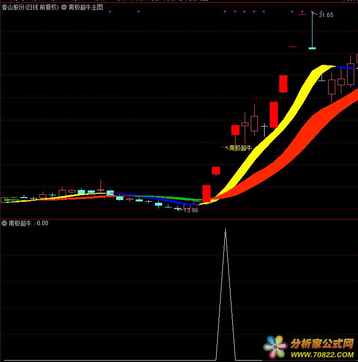This screenshot has height=362, width=358.
Task: Click the 南极超牛主图 indicator name
Action: (86, 7)
